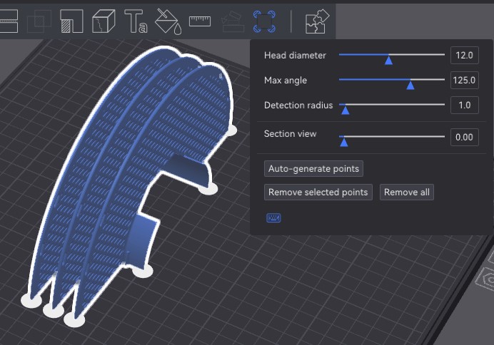Click the Max angle 125.0 input box
The height and width of the screenshot is (345, 494).
(464, 81)
